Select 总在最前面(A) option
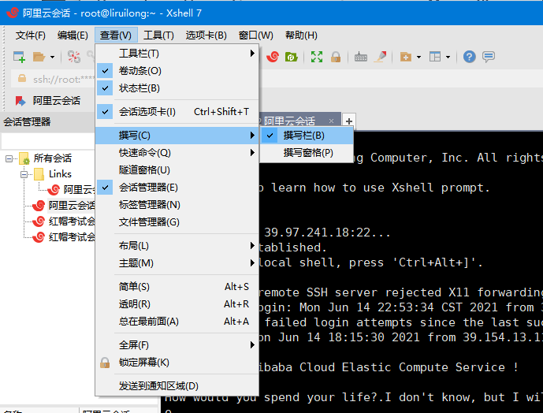This screenshot has width=543, height=413. click(x=177, y=322)
